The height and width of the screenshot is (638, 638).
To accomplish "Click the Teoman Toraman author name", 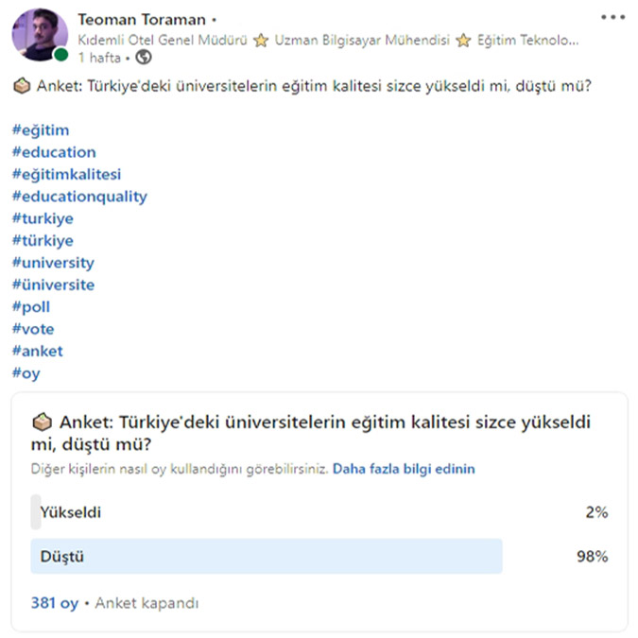I will pyautogui.click(x=143, y=20).
